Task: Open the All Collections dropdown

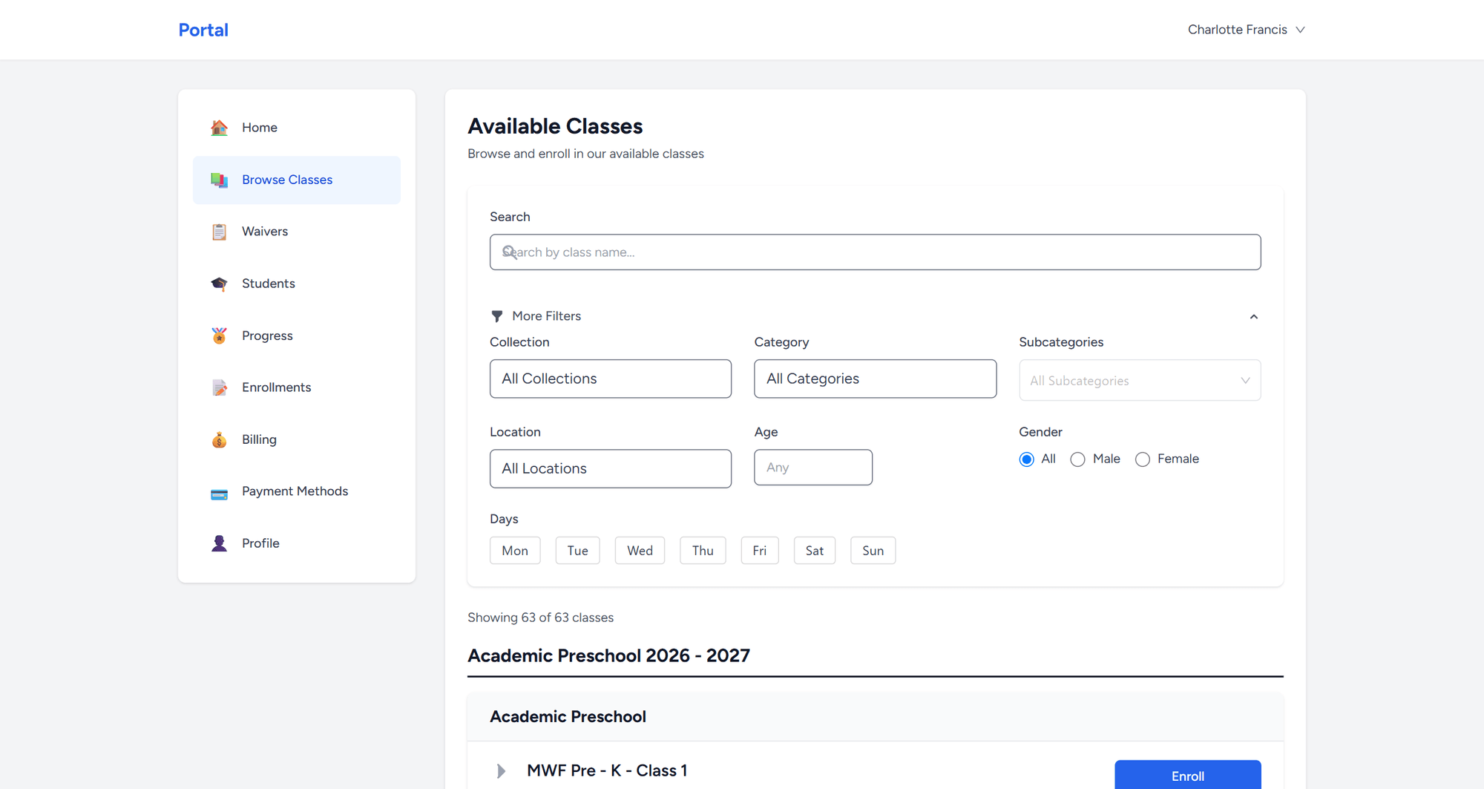Action: pyautogui.click(x=611, y=379)
